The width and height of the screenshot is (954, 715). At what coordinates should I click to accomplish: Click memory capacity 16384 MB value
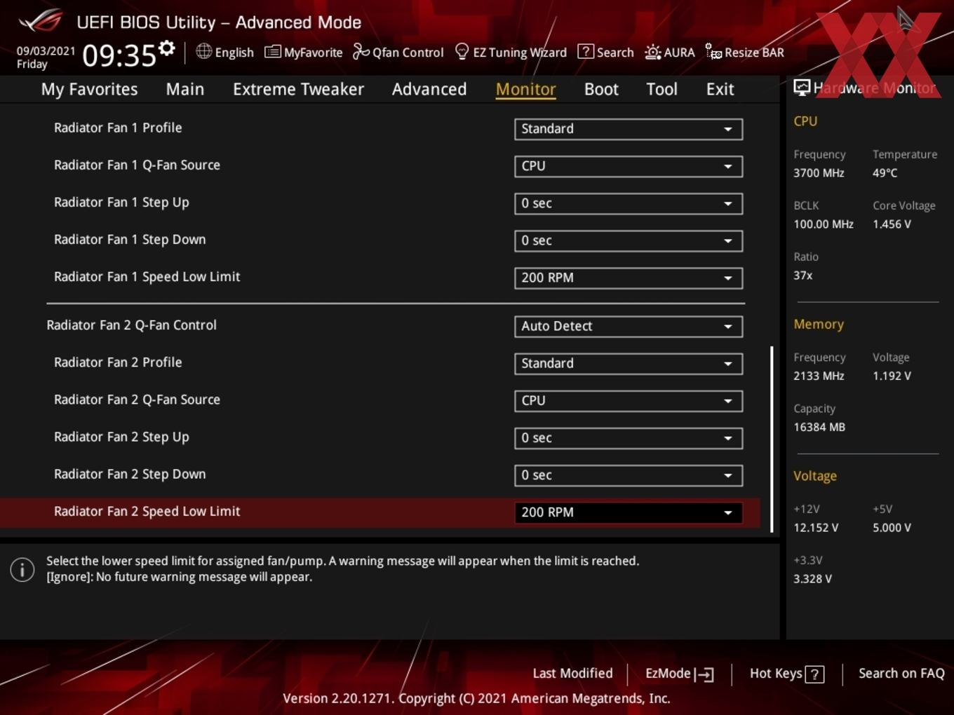(x=819, y=427)
